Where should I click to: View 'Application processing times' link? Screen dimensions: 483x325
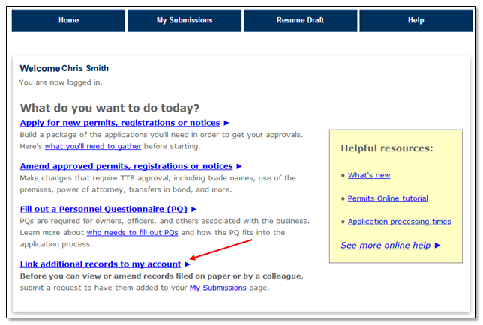coord(399,222)
